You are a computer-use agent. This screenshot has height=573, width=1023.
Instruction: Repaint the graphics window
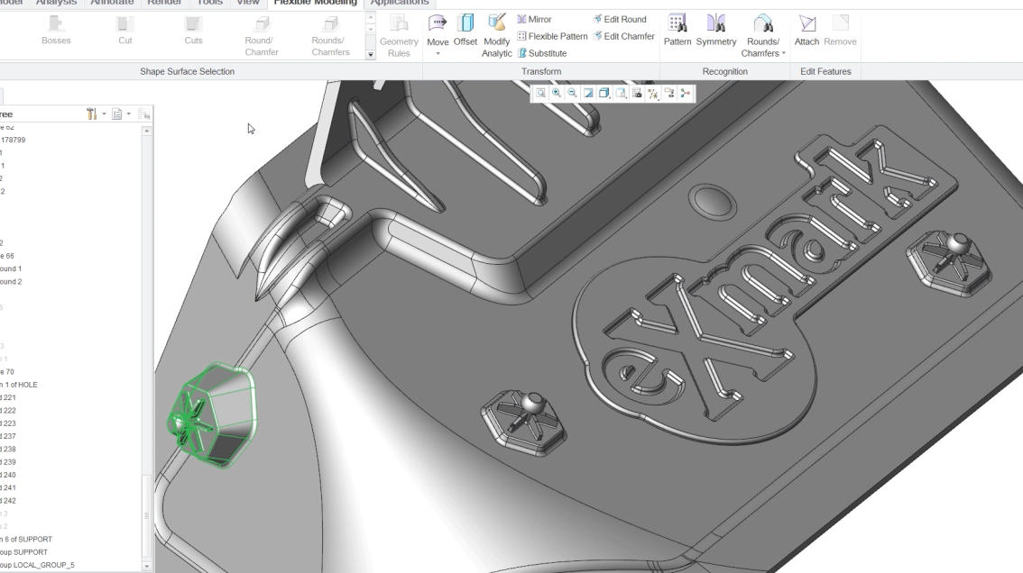click(x=588, y=93)
